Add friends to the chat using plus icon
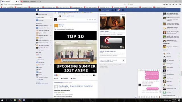Screen dimensions: 182x102 [151, 70]
